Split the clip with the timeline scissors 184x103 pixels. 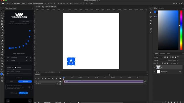(x=56, y=78)
